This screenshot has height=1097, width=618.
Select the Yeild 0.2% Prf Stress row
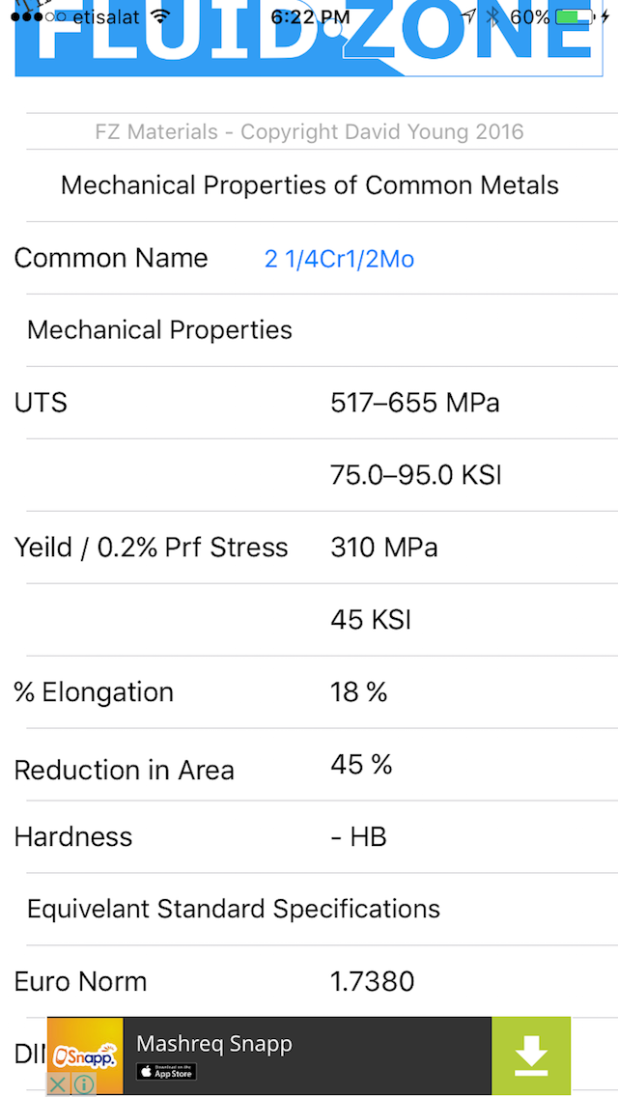pos(309,548)
